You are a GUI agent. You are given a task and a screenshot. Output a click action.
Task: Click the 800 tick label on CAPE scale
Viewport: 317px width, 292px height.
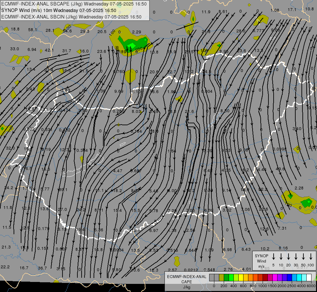click(x=253, y=286)
